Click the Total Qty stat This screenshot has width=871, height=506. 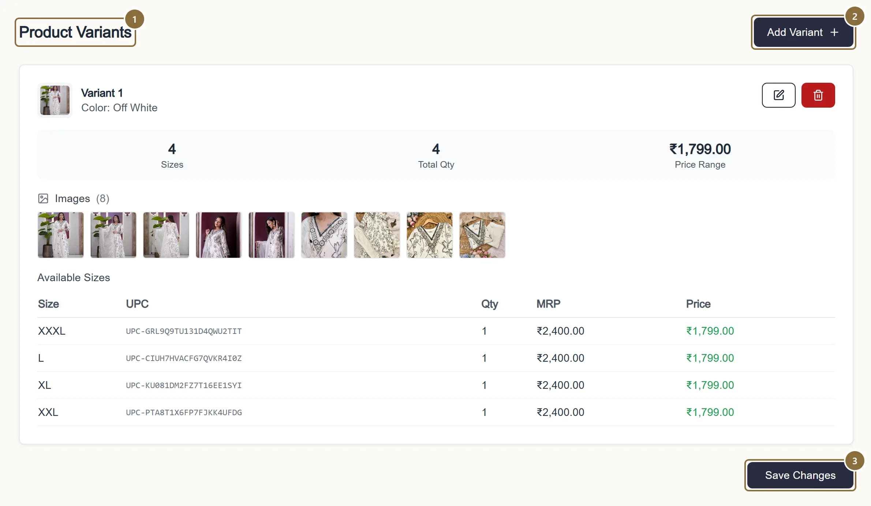click(436, 156)
